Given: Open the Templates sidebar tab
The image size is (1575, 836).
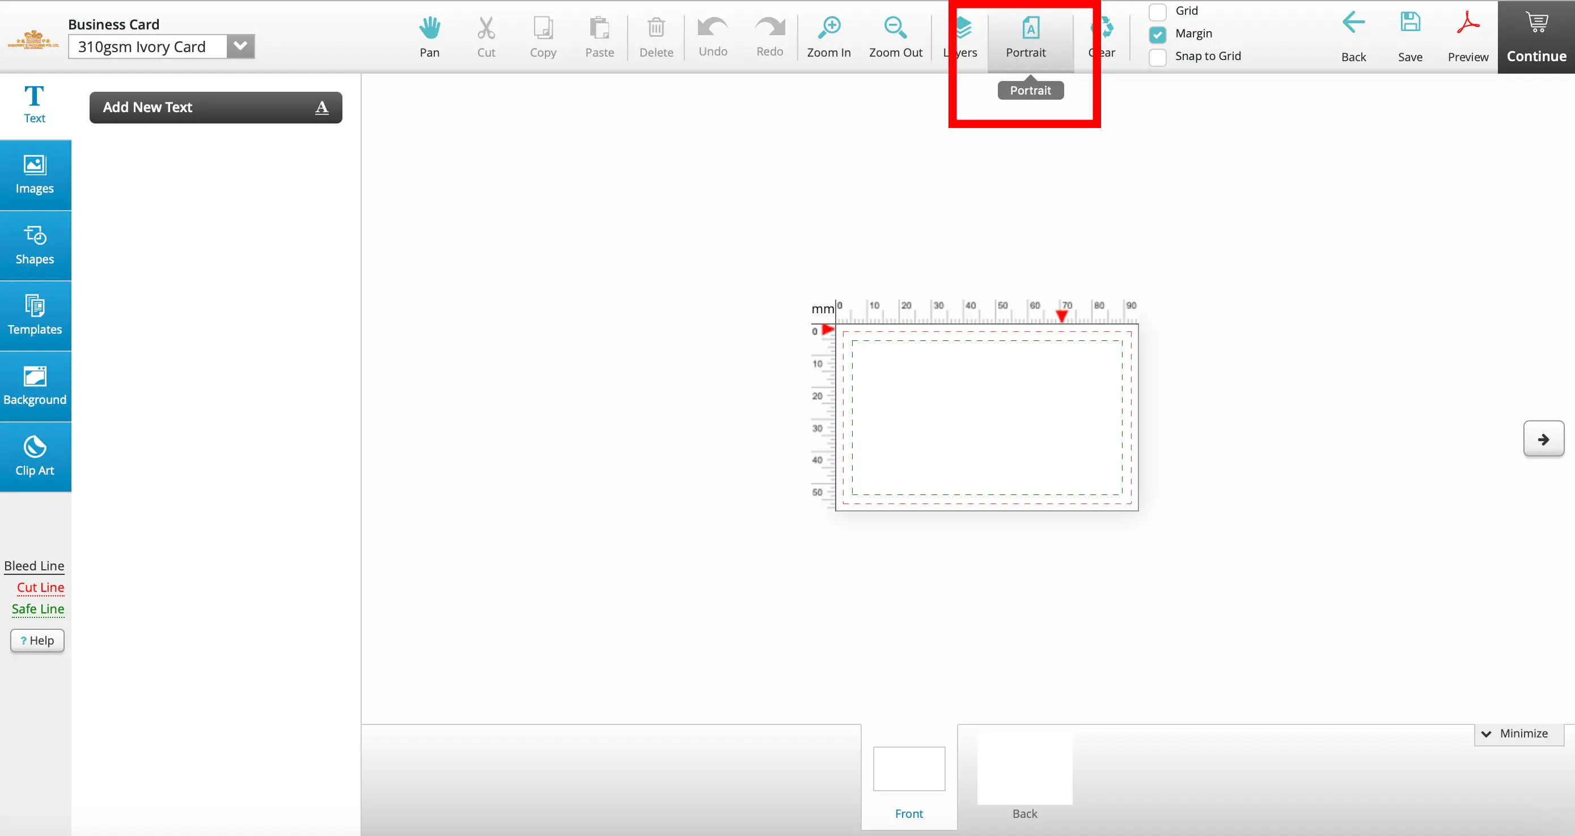Looking at the screenshot, I should pos(35,315).
